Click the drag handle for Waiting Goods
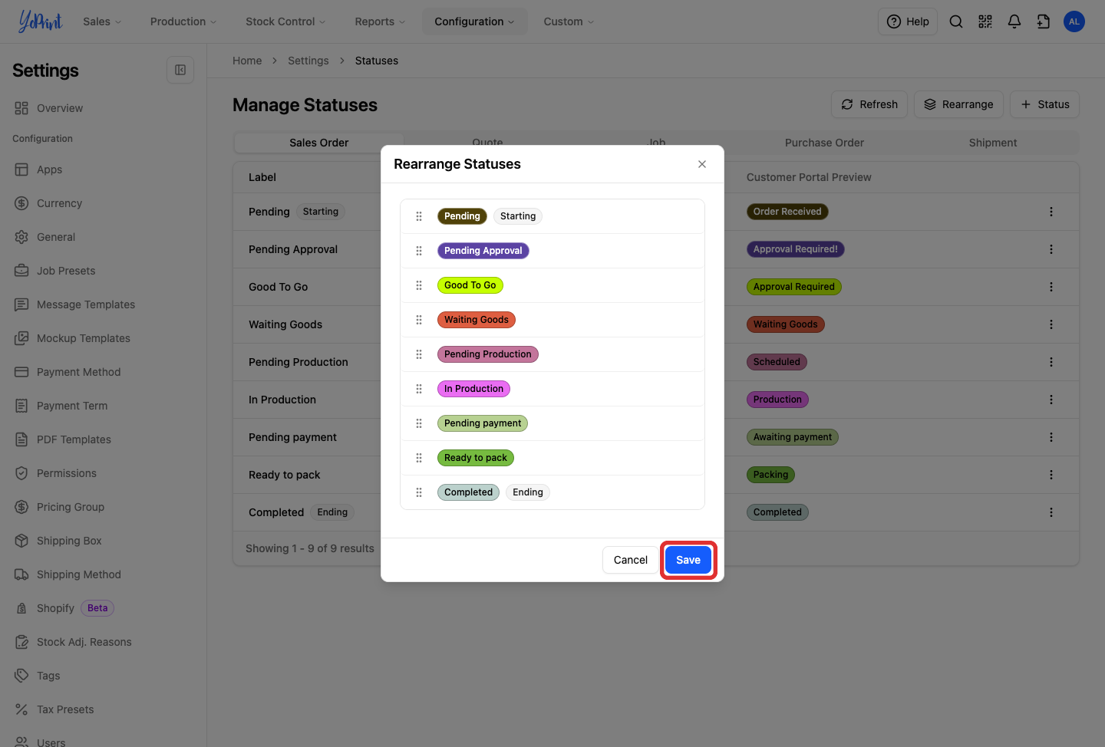Viewport: 1105px width, 747px height. 419,320
